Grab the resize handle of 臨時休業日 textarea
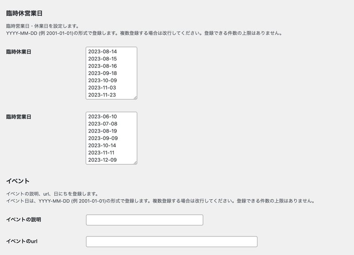This screenshot has height=255, width=354. pyautogui.click(x=135, y=97)
